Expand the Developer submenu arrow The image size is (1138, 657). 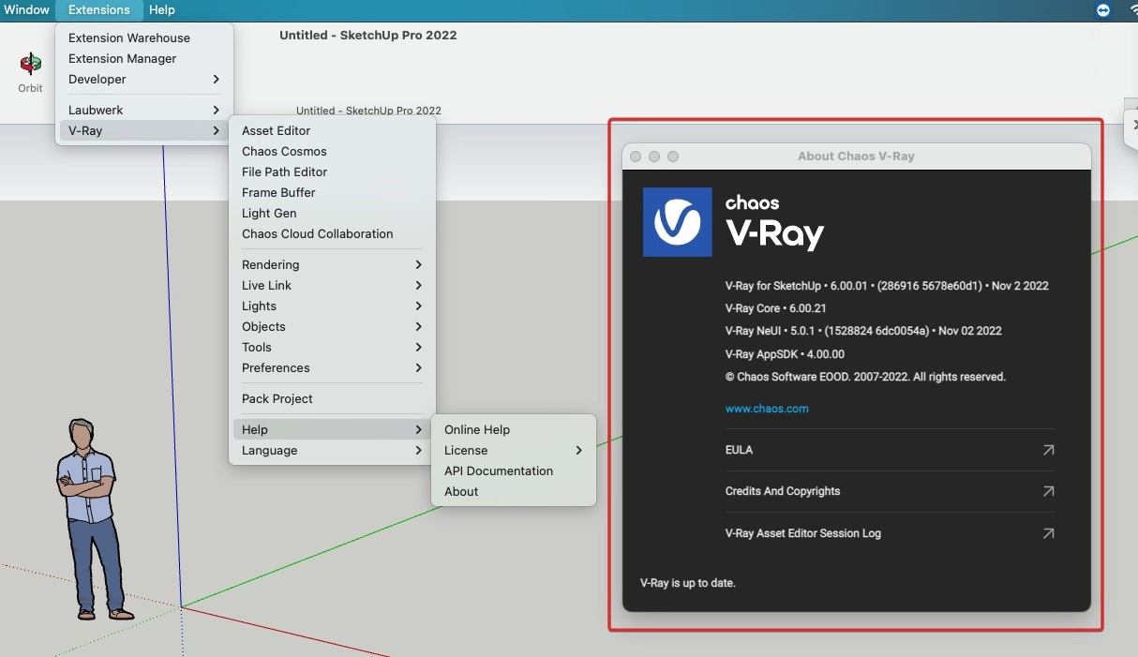[216, 80]
